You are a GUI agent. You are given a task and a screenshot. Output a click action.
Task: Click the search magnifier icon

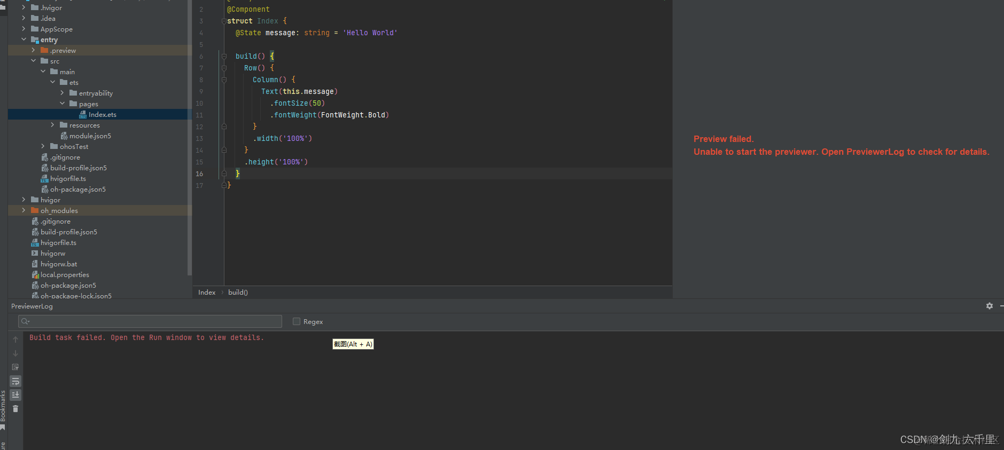click(x=25, y=321)
